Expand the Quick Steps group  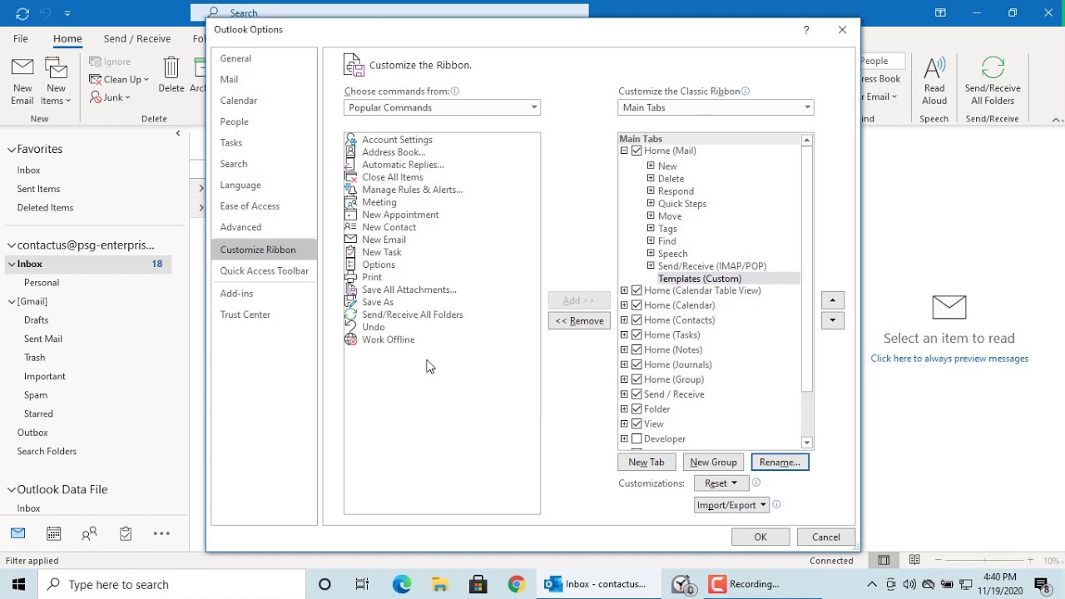[x=651, y=204]
